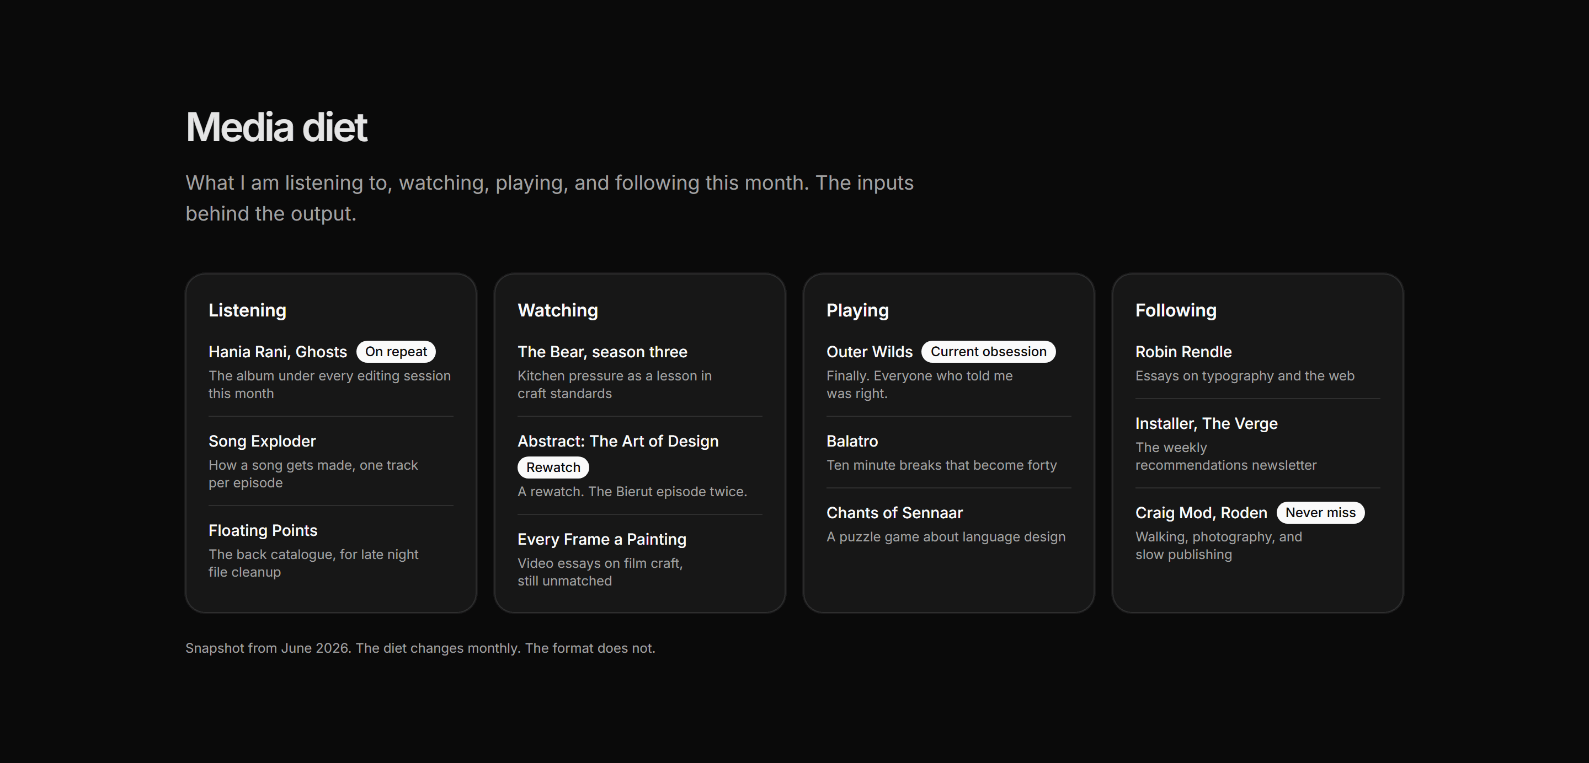Select 'Finally. Everyone who told me' description
The height and width of the screenshot is (763, 1589).
(920, 385)
